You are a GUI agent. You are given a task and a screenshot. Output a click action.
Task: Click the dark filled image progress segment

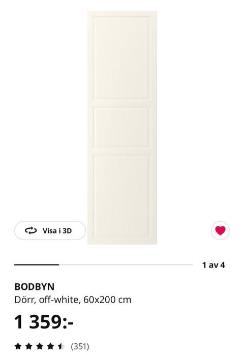(37, 264)
